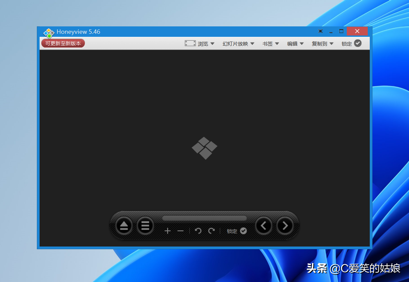
Task: Close the Honeyview window
Action: pyautogui.click(x=357, y=31)
